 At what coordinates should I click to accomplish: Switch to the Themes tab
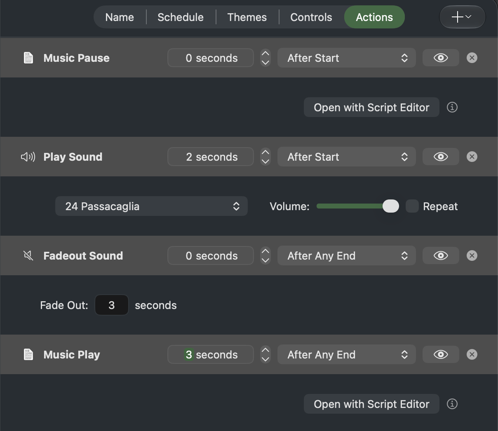tap(247, 17)
